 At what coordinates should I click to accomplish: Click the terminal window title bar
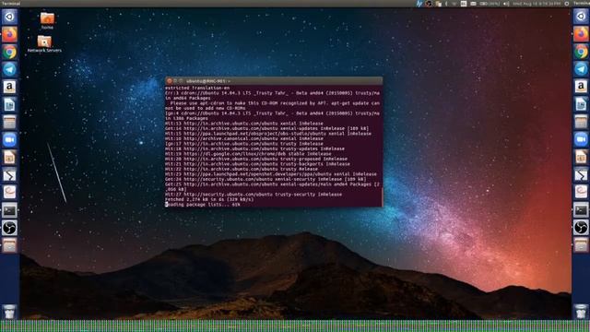274,81
